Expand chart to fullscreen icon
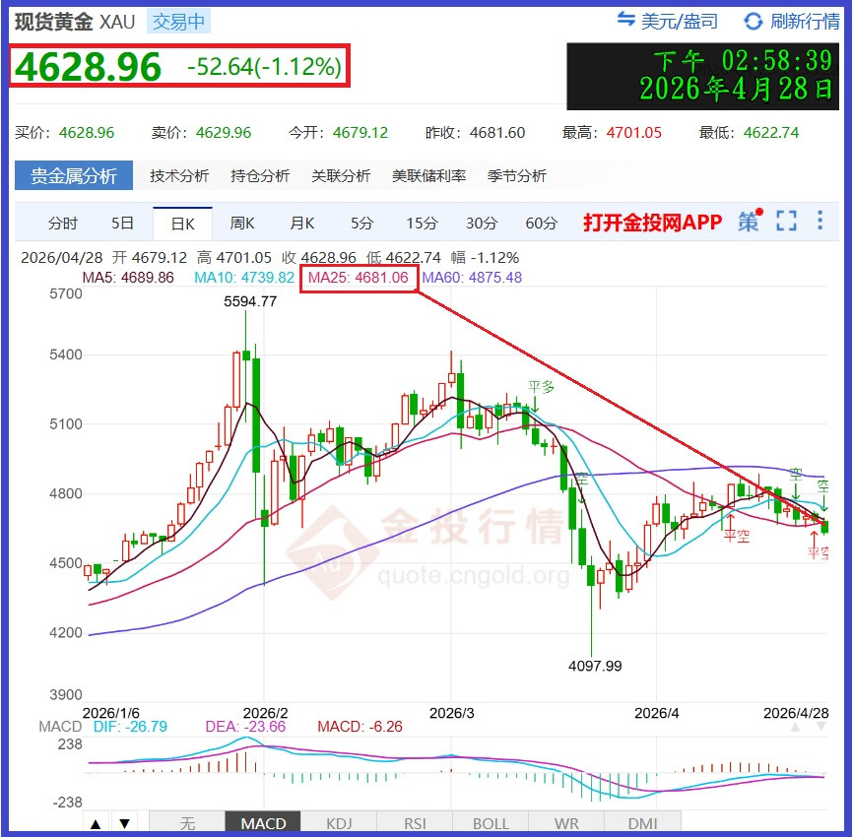Screen dimensions: 853x837 (x=786, y=221)
